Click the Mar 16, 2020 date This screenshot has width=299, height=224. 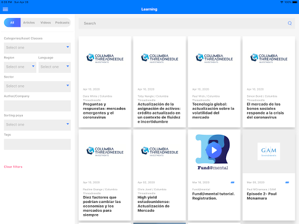tap(201, 183)
